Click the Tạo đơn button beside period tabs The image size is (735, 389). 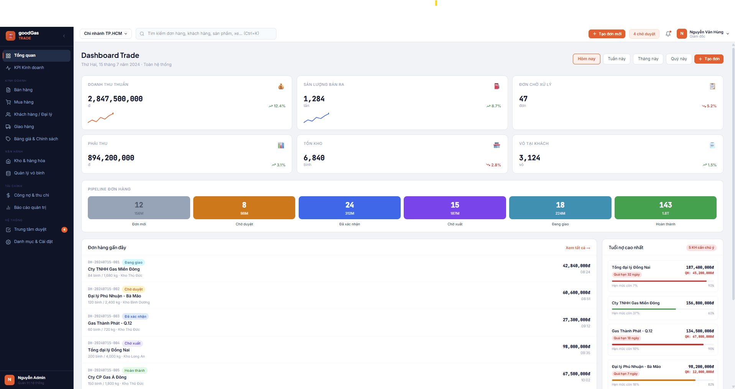click(x=709, y=59)
